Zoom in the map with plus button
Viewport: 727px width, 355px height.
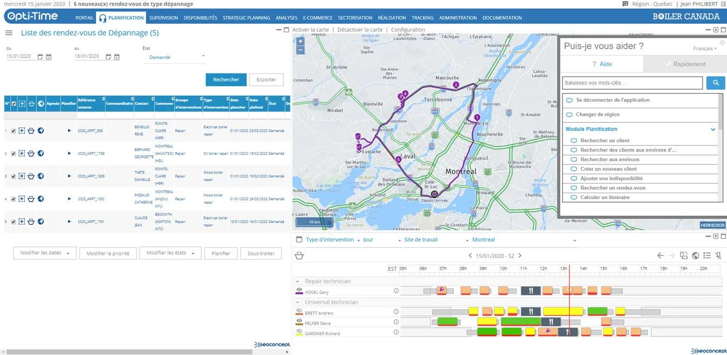[301, 41]
